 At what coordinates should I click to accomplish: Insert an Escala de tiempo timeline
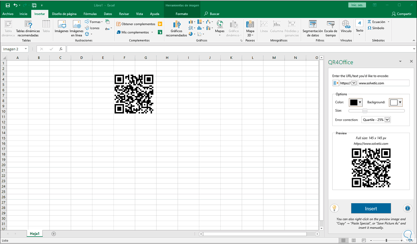[331, 29]
